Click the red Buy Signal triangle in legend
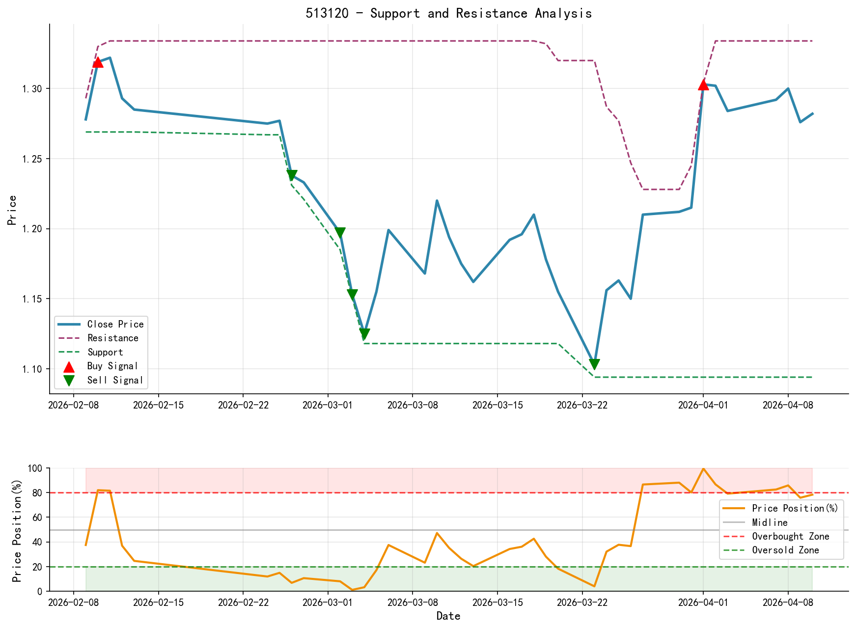Image resolution: width=856 pixels, height=629 pixels. [x=69, y=366]
